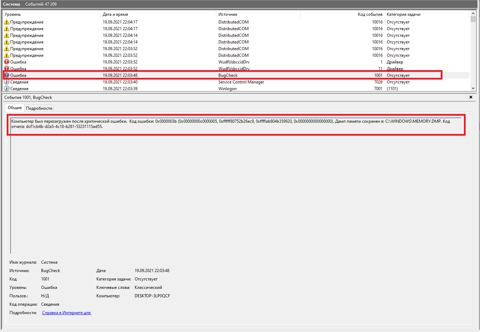Click the Сведения operation code value in details

(50, 304)
